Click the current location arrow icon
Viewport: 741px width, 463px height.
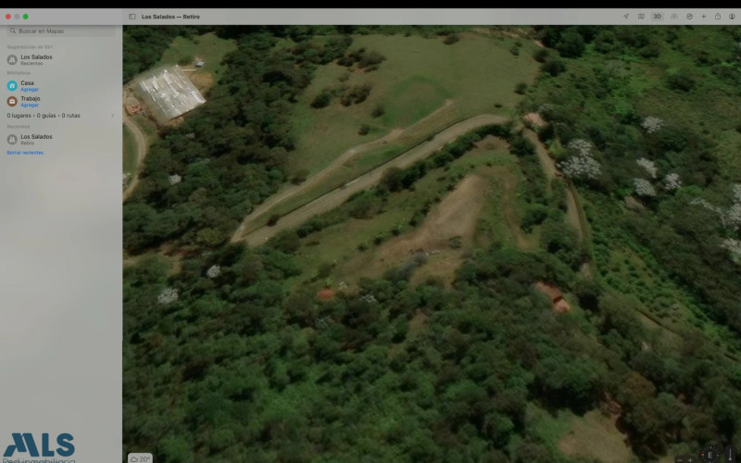(626, 16)
